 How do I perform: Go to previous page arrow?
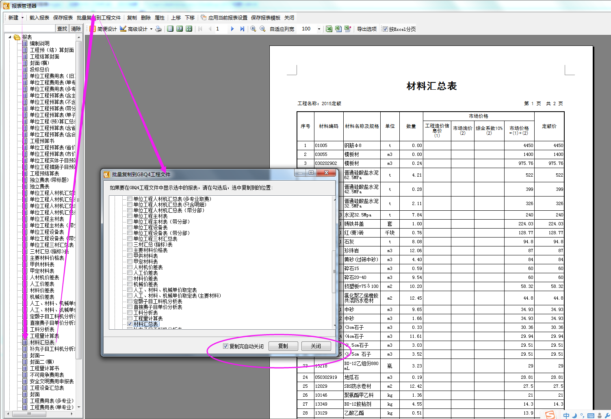[210, 29]
